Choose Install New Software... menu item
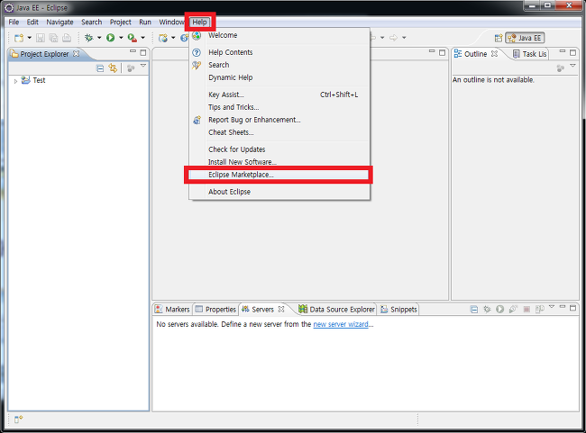The image size is (586, 433). (279, 162)
